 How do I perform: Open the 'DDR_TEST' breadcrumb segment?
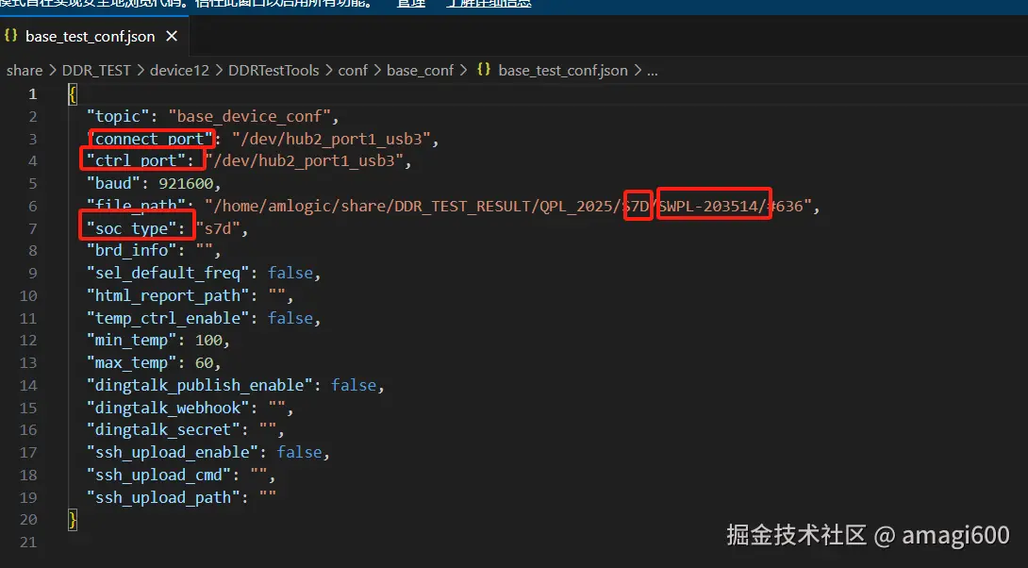click(x=96, y=70)
